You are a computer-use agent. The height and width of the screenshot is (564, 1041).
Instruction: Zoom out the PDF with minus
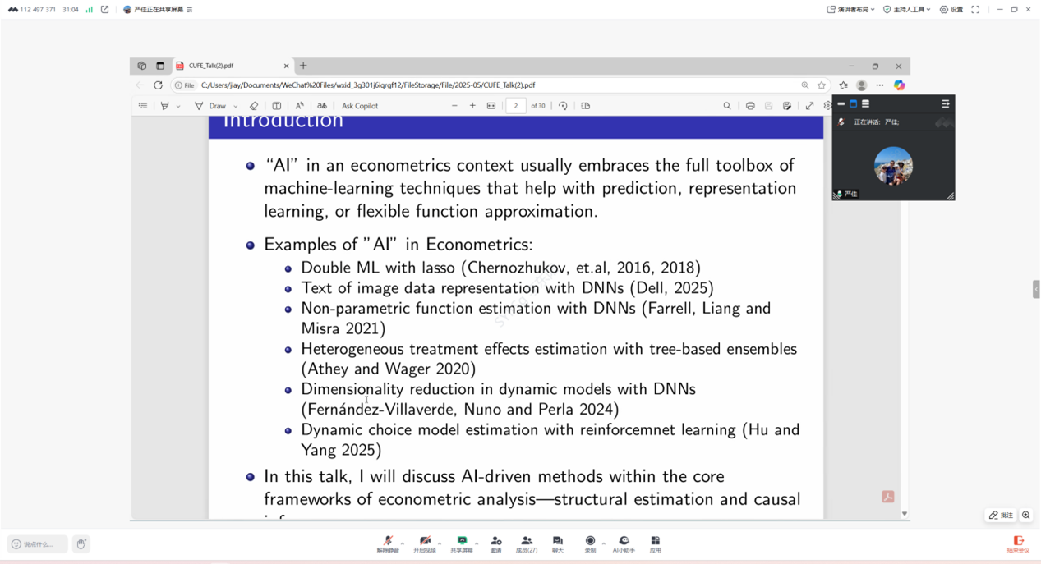454,106
